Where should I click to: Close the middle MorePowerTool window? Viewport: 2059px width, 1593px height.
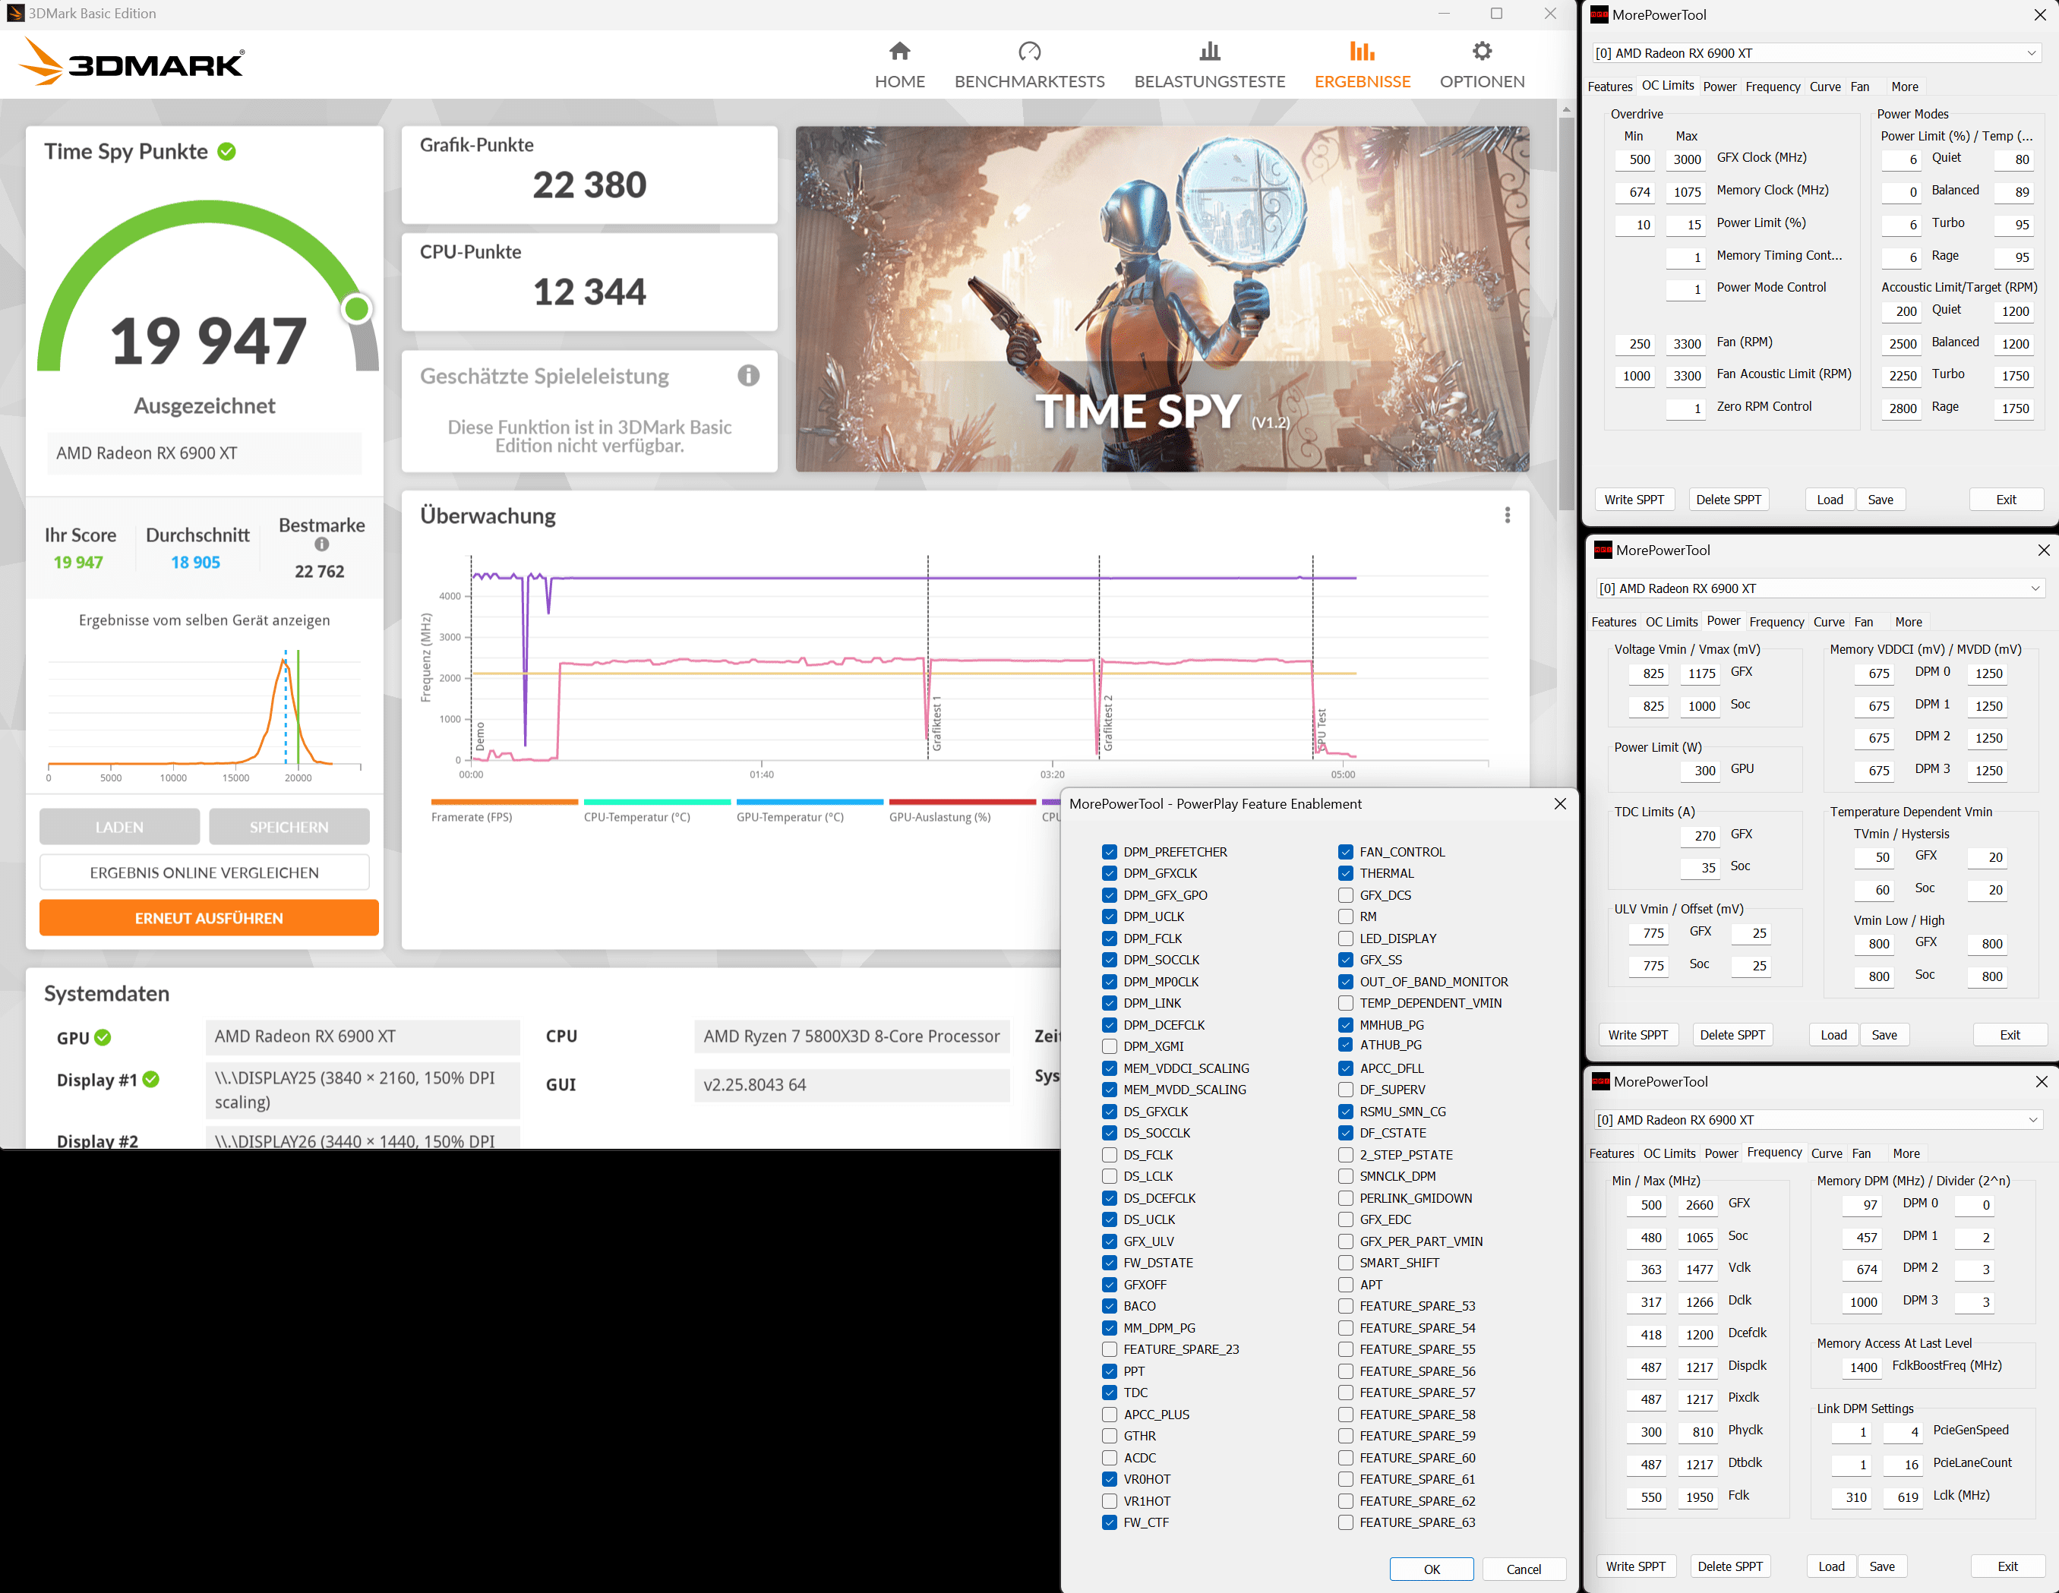[2043, 550]
